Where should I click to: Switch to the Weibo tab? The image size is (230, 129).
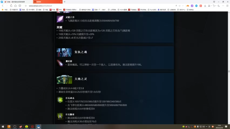(16, 2)
